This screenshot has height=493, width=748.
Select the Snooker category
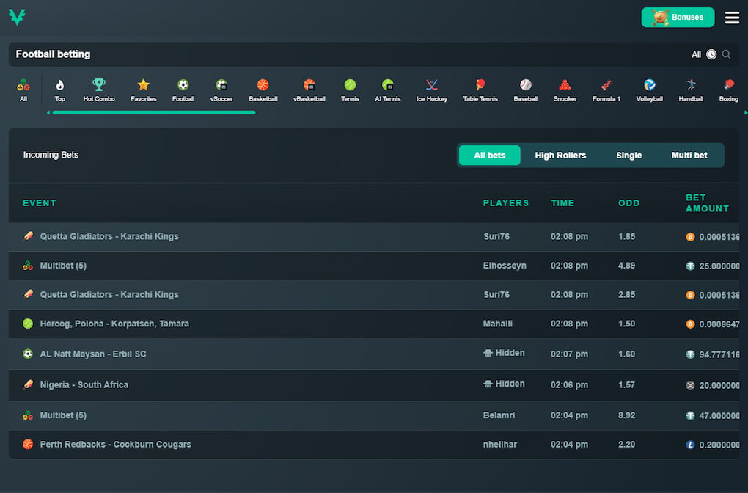(x=565, y=90)
